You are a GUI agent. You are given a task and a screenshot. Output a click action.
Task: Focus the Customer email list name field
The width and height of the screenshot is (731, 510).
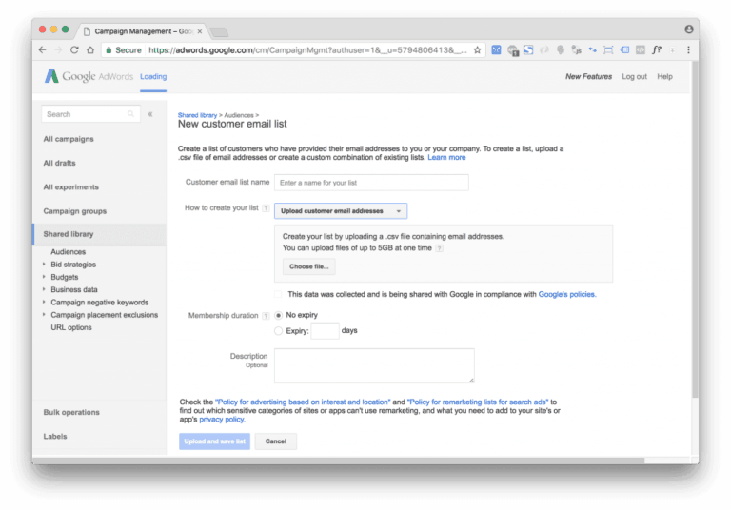pyautogui.click(x=371, y=183)
